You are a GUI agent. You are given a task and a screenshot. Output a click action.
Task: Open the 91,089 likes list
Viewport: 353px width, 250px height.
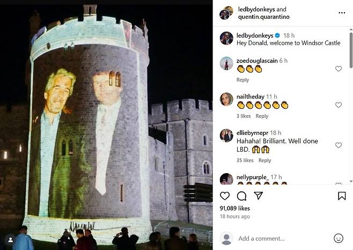tap(235, 208)
